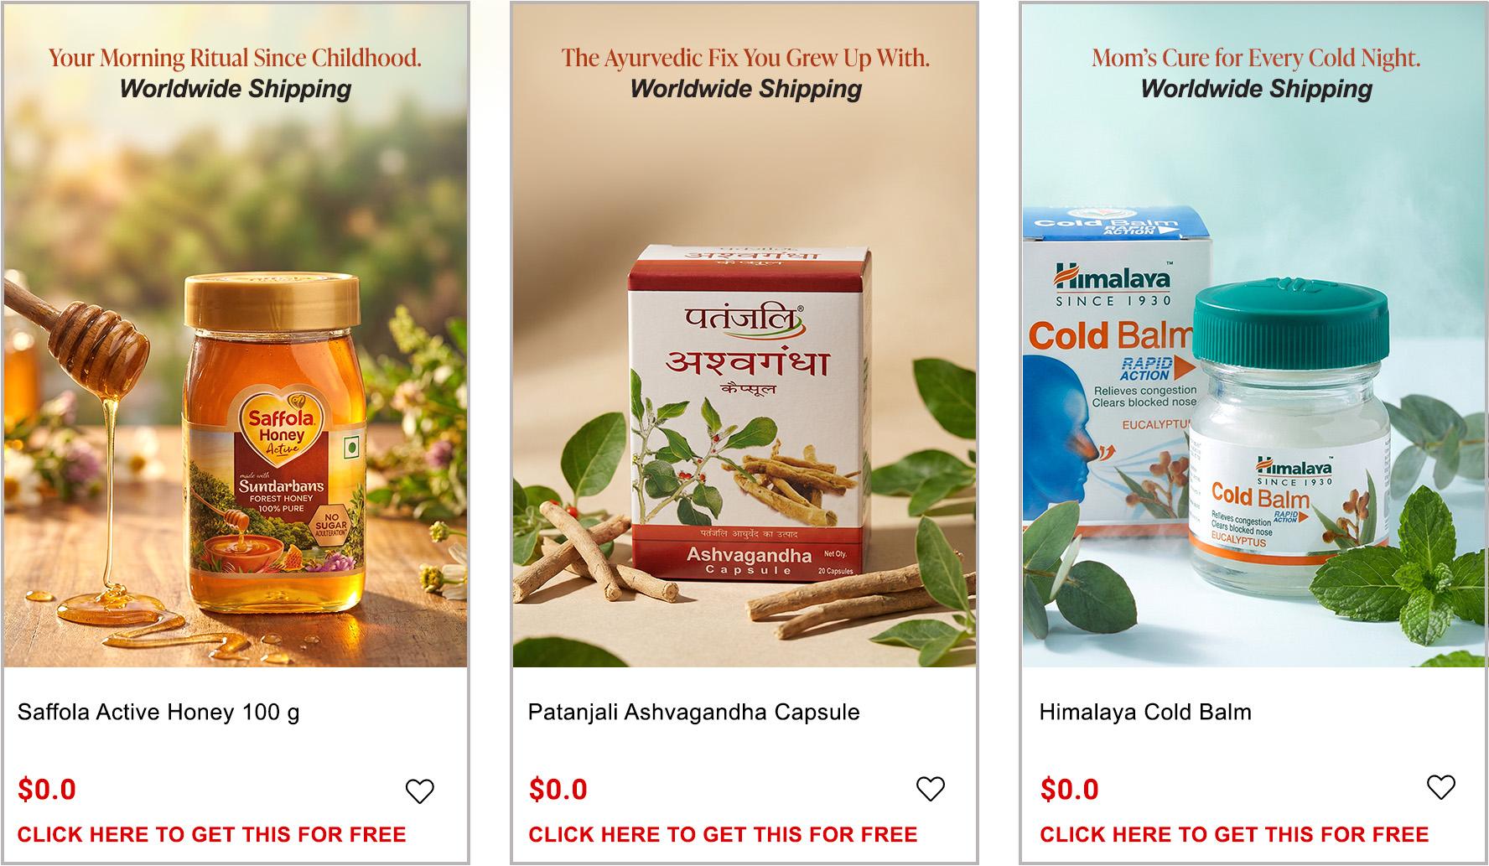Click 'Your Morning Ritual Since Childhood' banner text
Screen dimensions: 1489x866
[x=235, y=58]
